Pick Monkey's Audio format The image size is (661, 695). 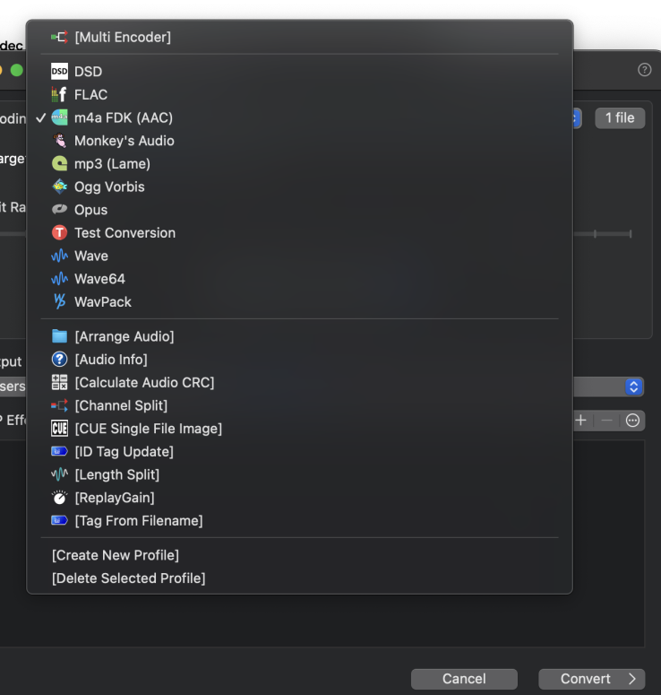click(299, 141)
